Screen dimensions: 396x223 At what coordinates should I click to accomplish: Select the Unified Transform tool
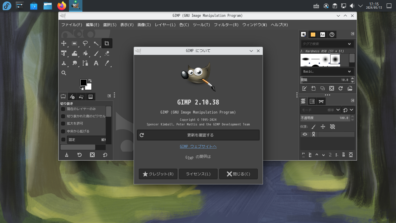(63, 53)
